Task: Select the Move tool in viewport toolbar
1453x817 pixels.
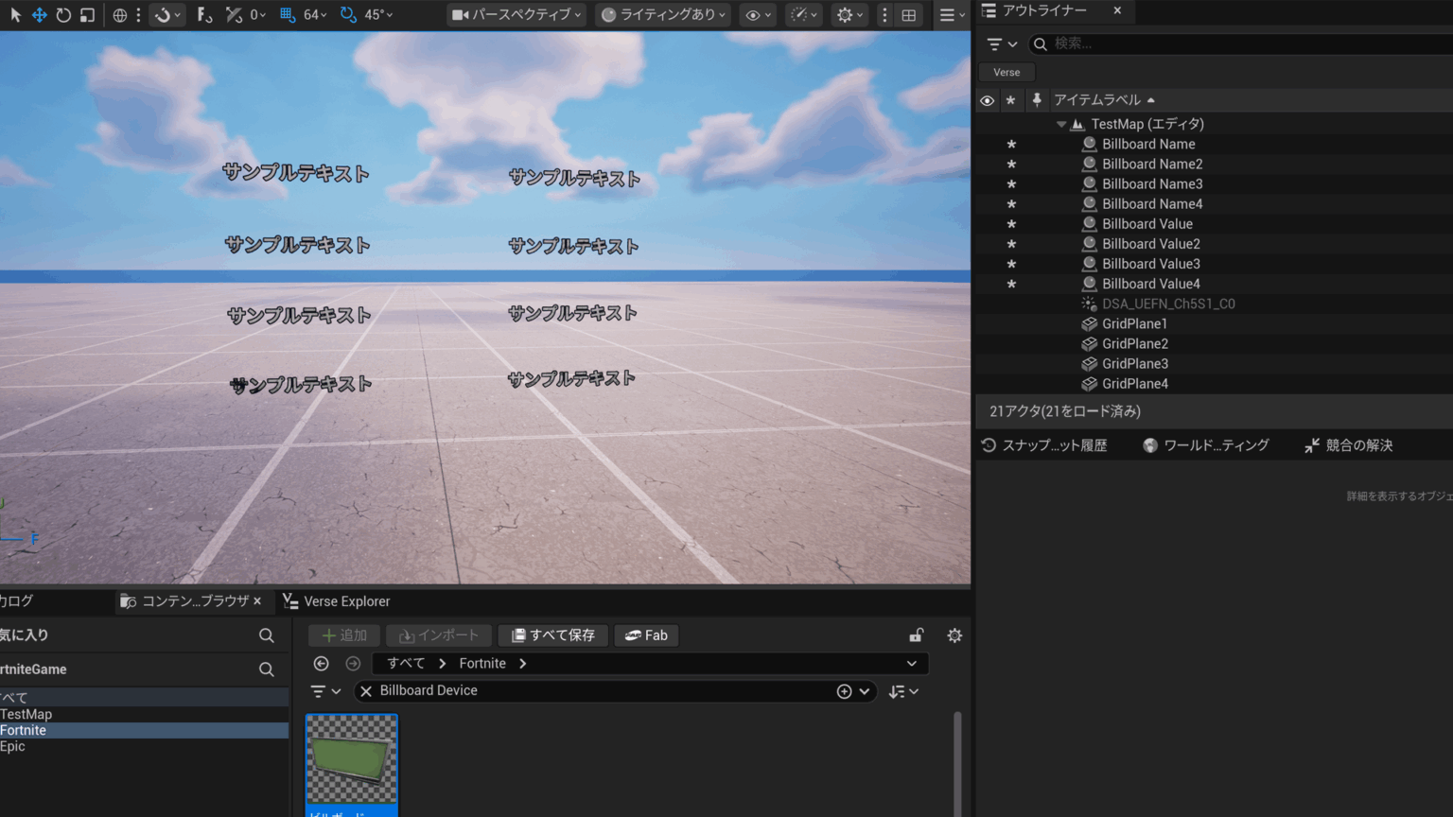Action: coord(39,14)
